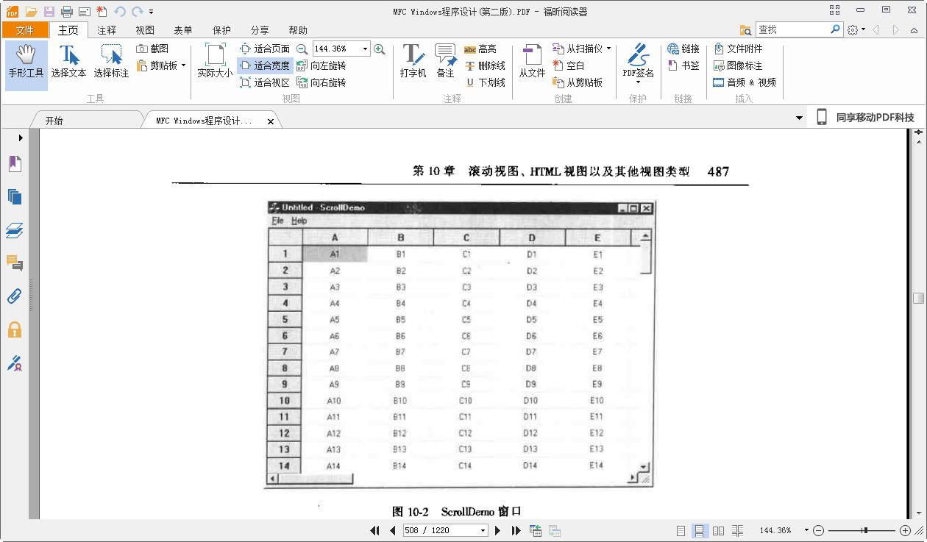Image resolution: width=927 pixels, height=542 pixels.
Task: Open the page thumbnails sidebar panel
Action: [15, 196]
